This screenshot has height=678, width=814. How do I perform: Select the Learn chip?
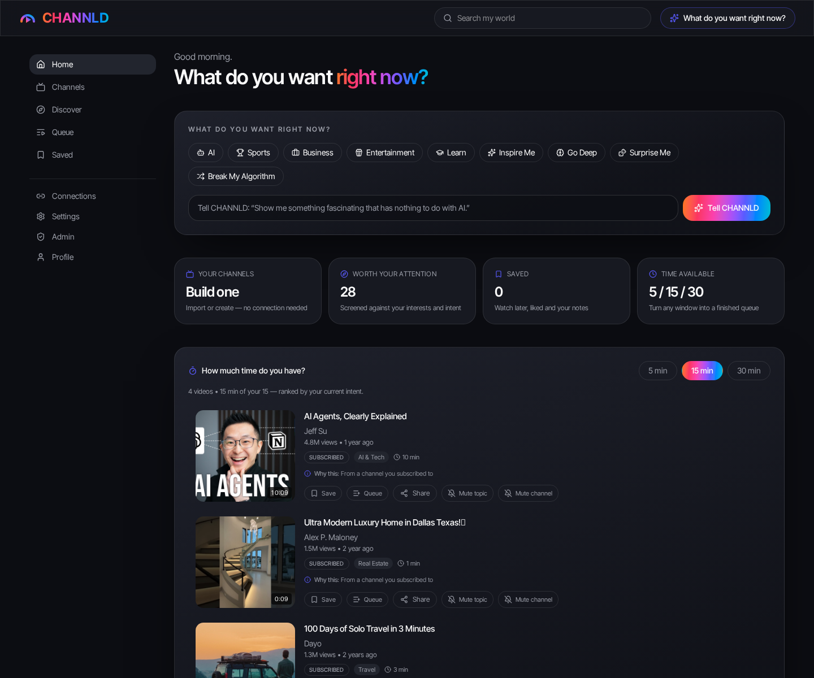[x=451, y=153]
